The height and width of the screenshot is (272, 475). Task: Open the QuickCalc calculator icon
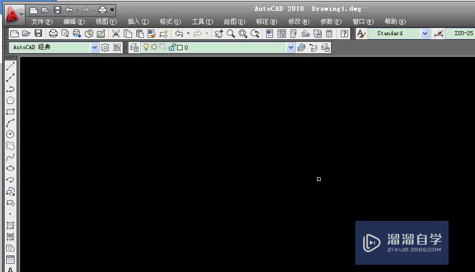pyautogui.click(x=329, y=34)
